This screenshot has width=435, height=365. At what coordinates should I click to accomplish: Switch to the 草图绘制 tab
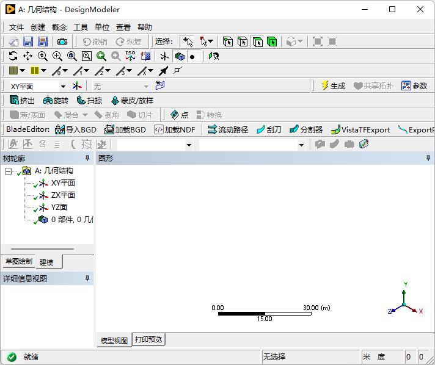pyautogui.click(x=18, y=262)
